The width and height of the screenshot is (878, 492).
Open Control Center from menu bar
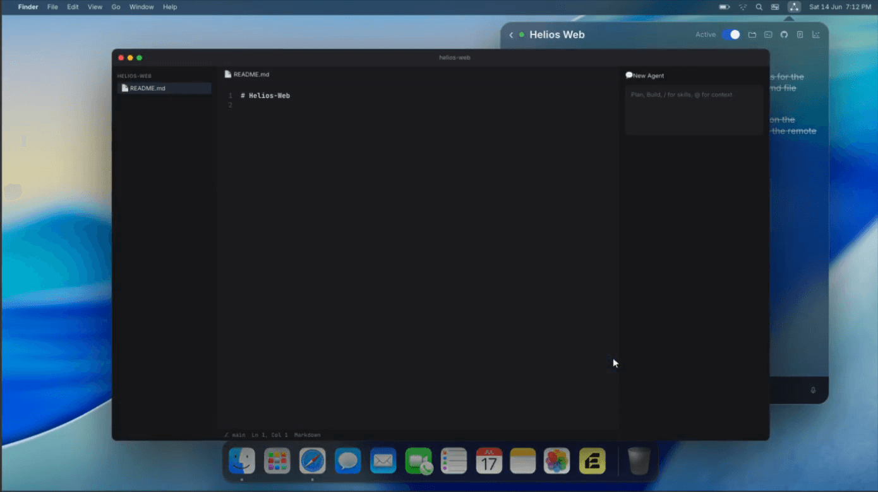775,7
